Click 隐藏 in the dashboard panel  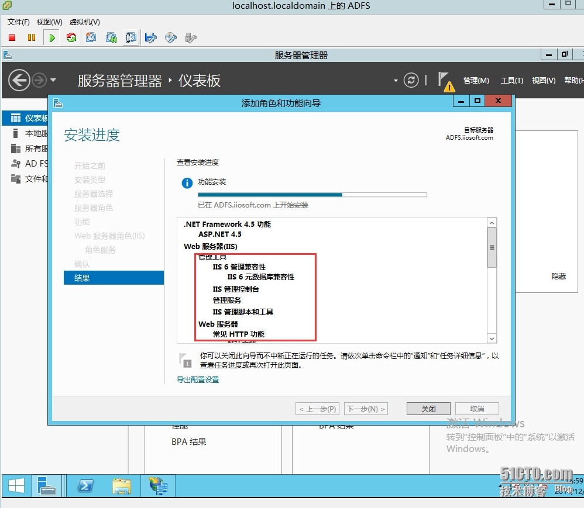[559, 276]
